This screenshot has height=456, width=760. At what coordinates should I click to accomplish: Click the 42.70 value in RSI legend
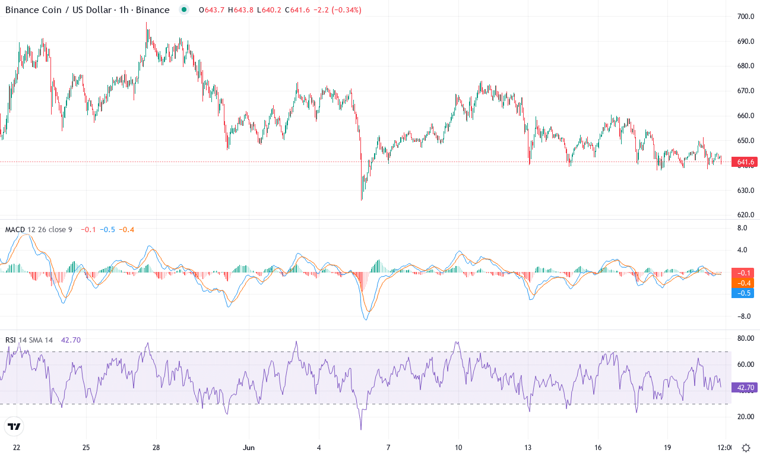click(x=70, y=340)
